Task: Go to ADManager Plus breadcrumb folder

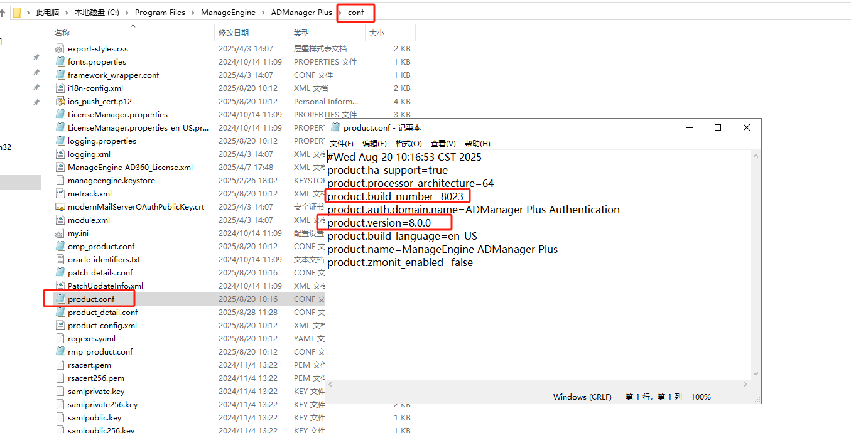Action: pyautogui.click(x=301, y=13)
